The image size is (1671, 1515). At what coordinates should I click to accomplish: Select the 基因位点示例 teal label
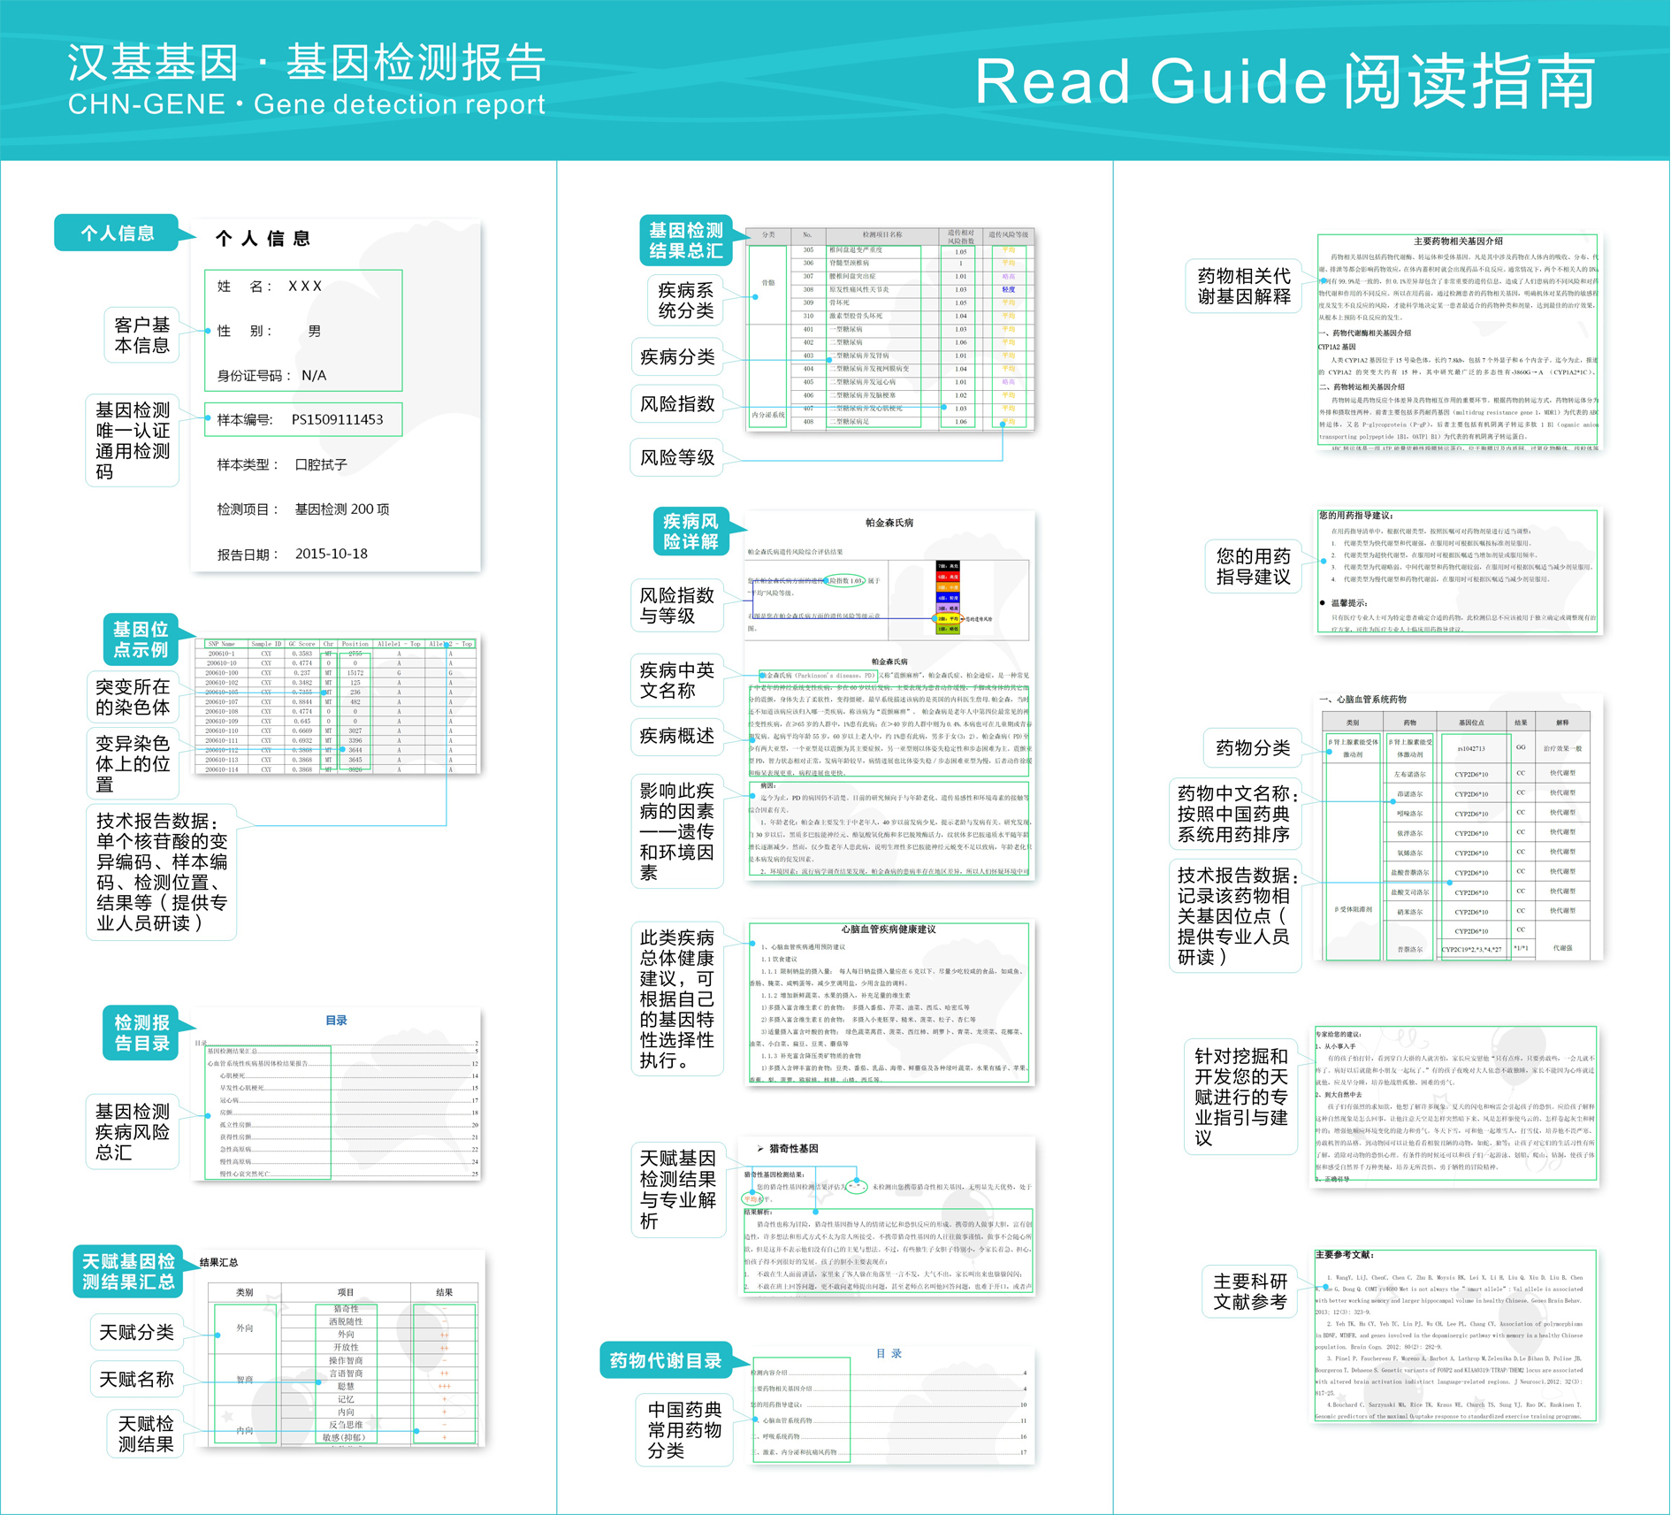click(x=141, y=639)
